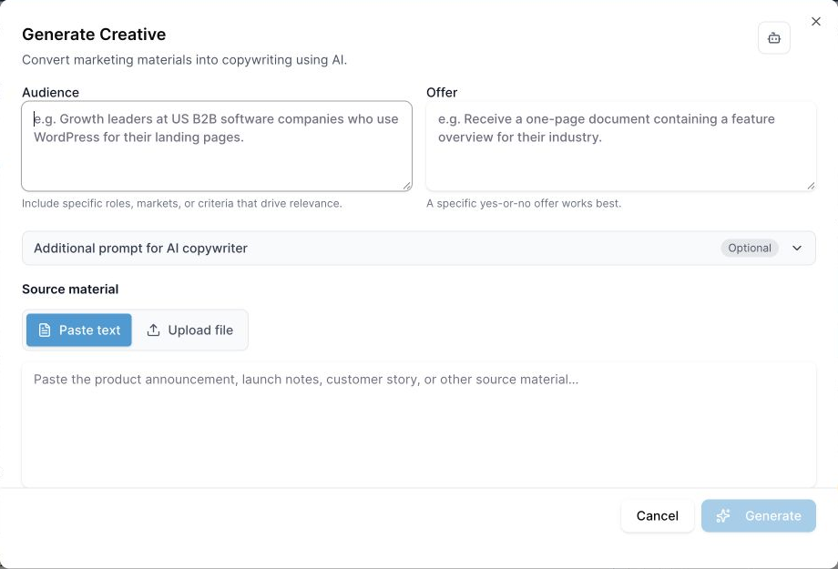The image size is (838, 569).
Task: Click the sparkle icon on Generate
Action: click(722, 515)
